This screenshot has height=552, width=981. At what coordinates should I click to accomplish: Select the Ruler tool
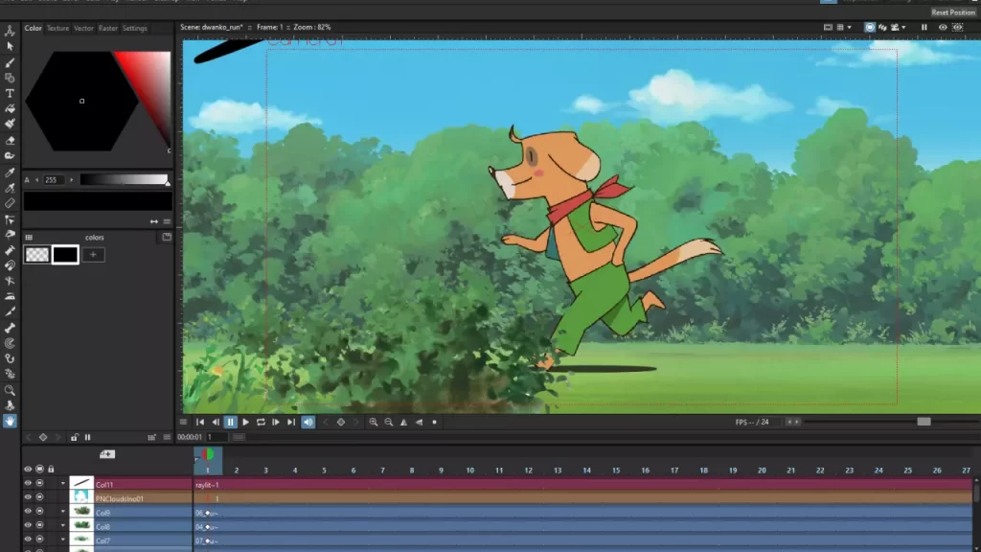10,203
